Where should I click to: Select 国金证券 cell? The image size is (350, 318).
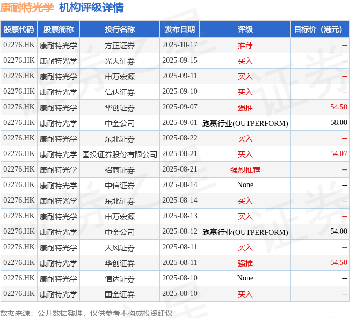click(x=120, y=294)
